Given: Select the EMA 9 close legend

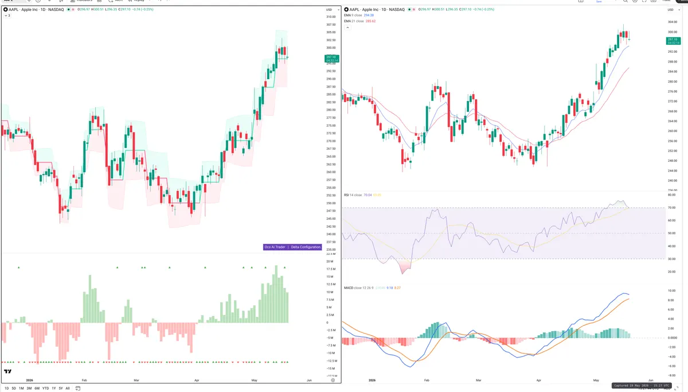Looking at the screenshot, I should coord(354,15).
